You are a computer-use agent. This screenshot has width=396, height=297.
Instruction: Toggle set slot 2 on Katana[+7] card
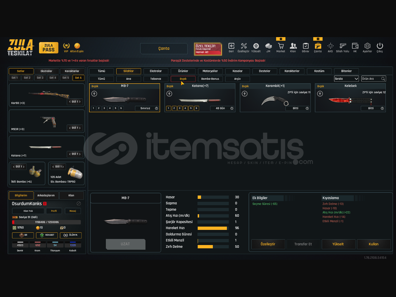(x=174, y=108)
